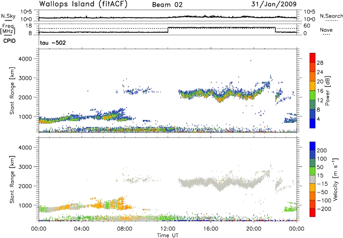The height and width of the screenshot is (238, 343).
Task: Select the "-100" label on velocity colorbar
Action: [x=324, y=200]
